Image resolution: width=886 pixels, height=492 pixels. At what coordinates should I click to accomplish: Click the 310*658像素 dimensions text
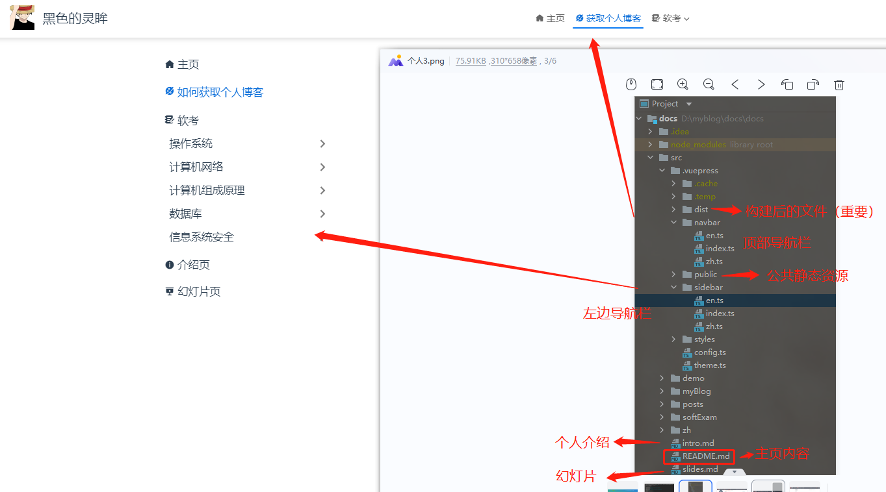pos(514,61)
